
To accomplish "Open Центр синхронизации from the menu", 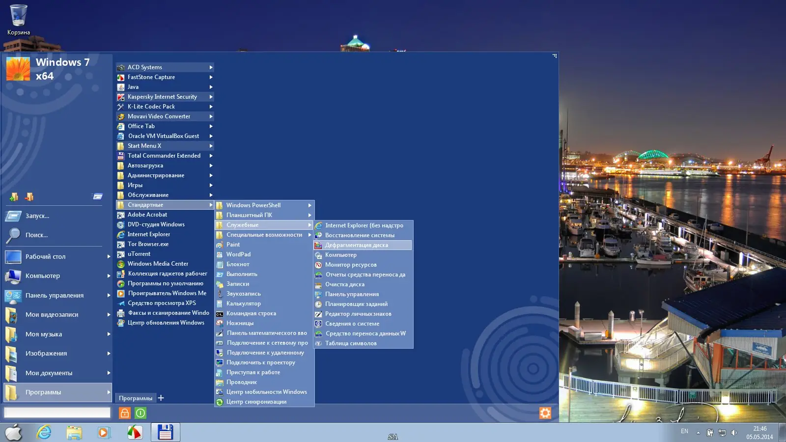I will click(x=264, y=402).
